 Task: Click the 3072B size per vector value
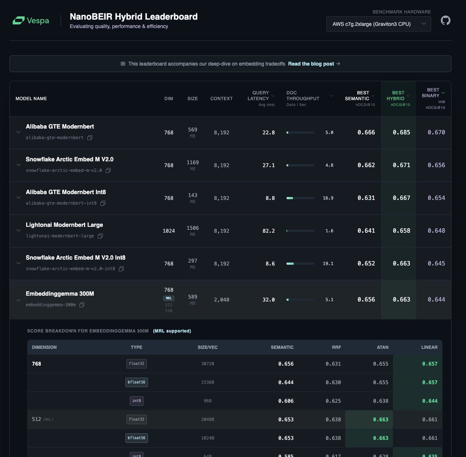point(208,364)
